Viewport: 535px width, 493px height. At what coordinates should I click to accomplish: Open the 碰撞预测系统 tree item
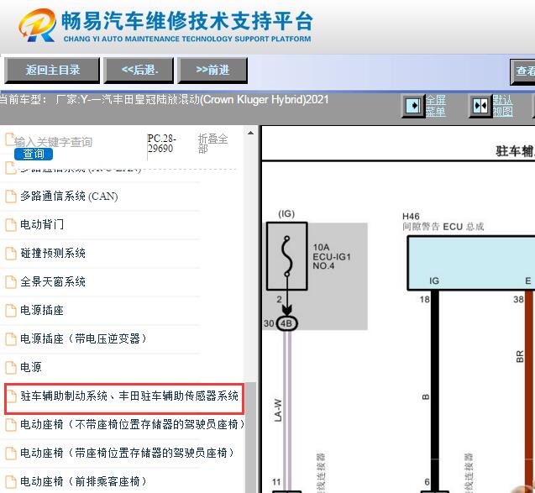pyautogui.click(x=53, y=253)
